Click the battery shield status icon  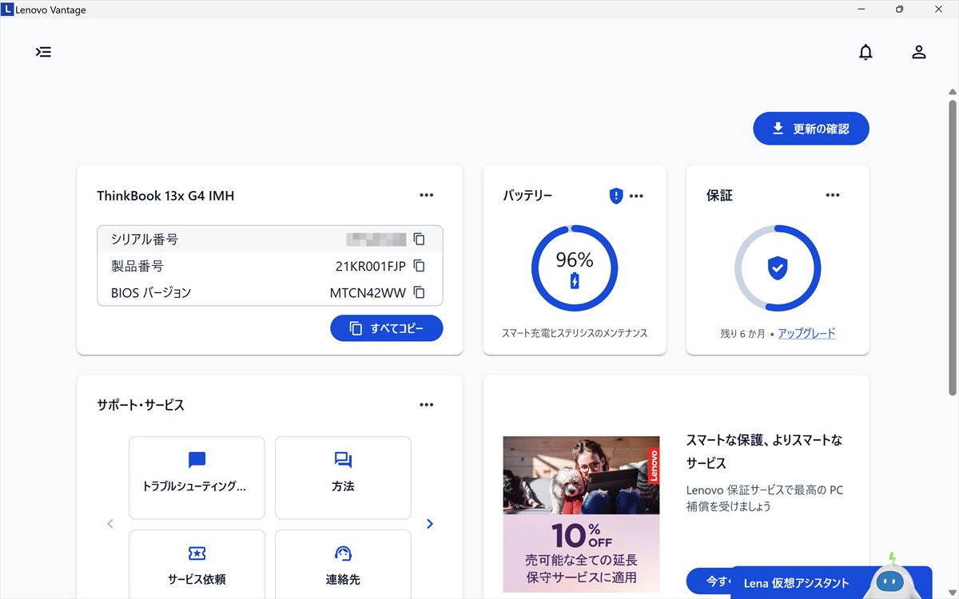pos(615,196)
